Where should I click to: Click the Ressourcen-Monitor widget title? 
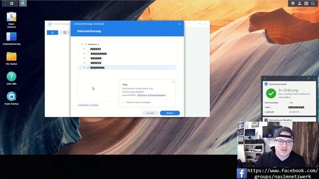tap(280, 120)
